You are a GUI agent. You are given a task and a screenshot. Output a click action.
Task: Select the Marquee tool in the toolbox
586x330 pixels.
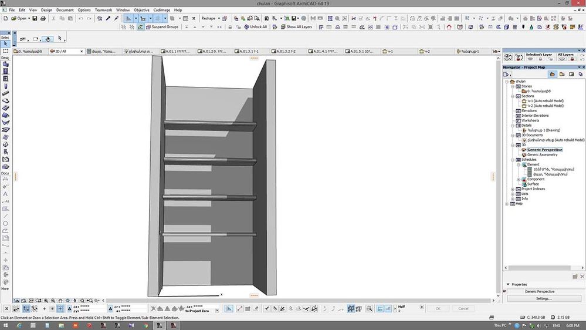(5, 50)
